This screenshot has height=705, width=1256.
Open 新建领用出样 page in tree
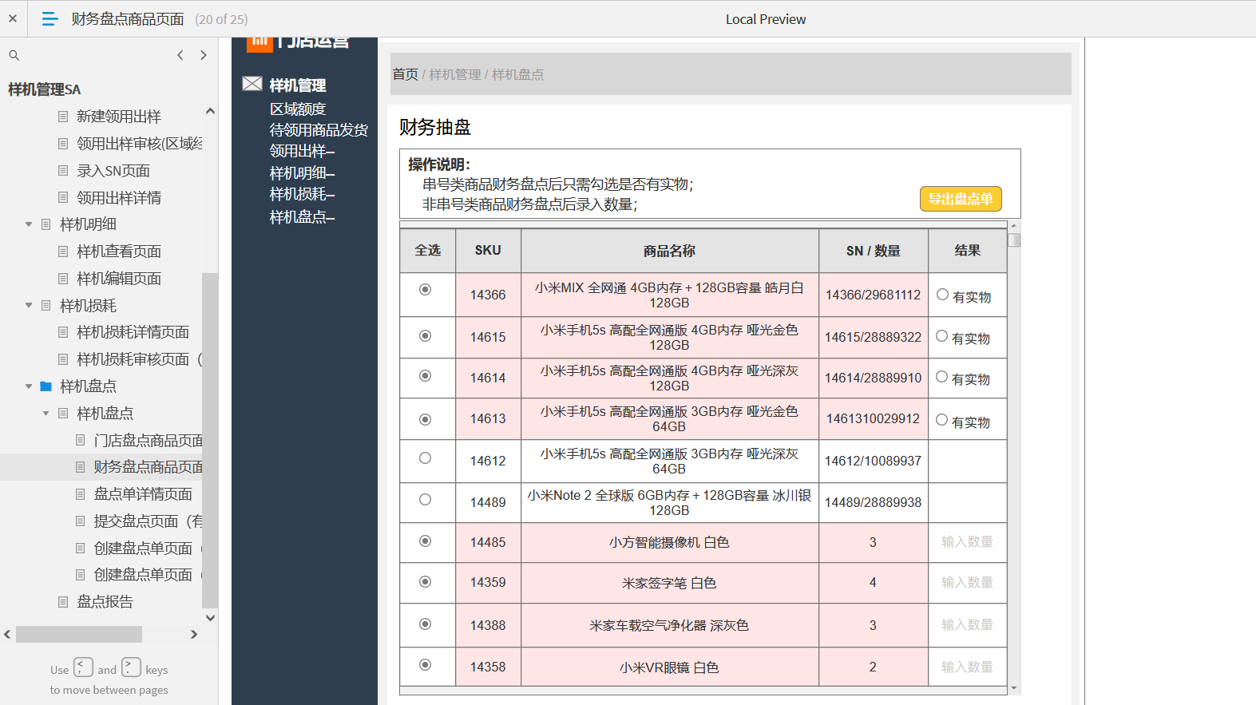119,117
